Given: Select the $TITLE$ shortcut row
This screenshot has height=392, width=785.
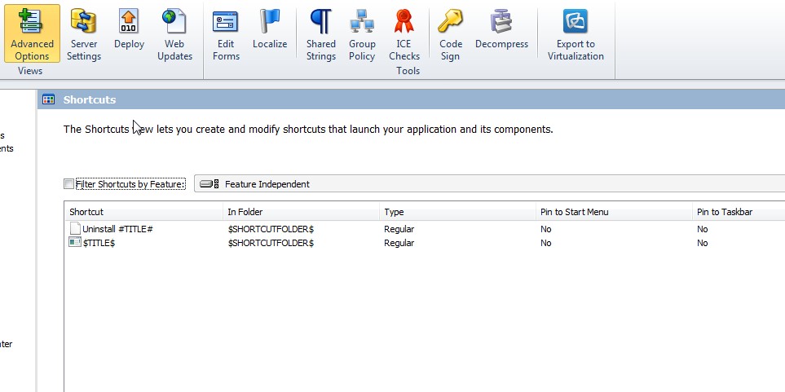Looking at the screenshot, I should pyautogui.click(x=425, y=243).
